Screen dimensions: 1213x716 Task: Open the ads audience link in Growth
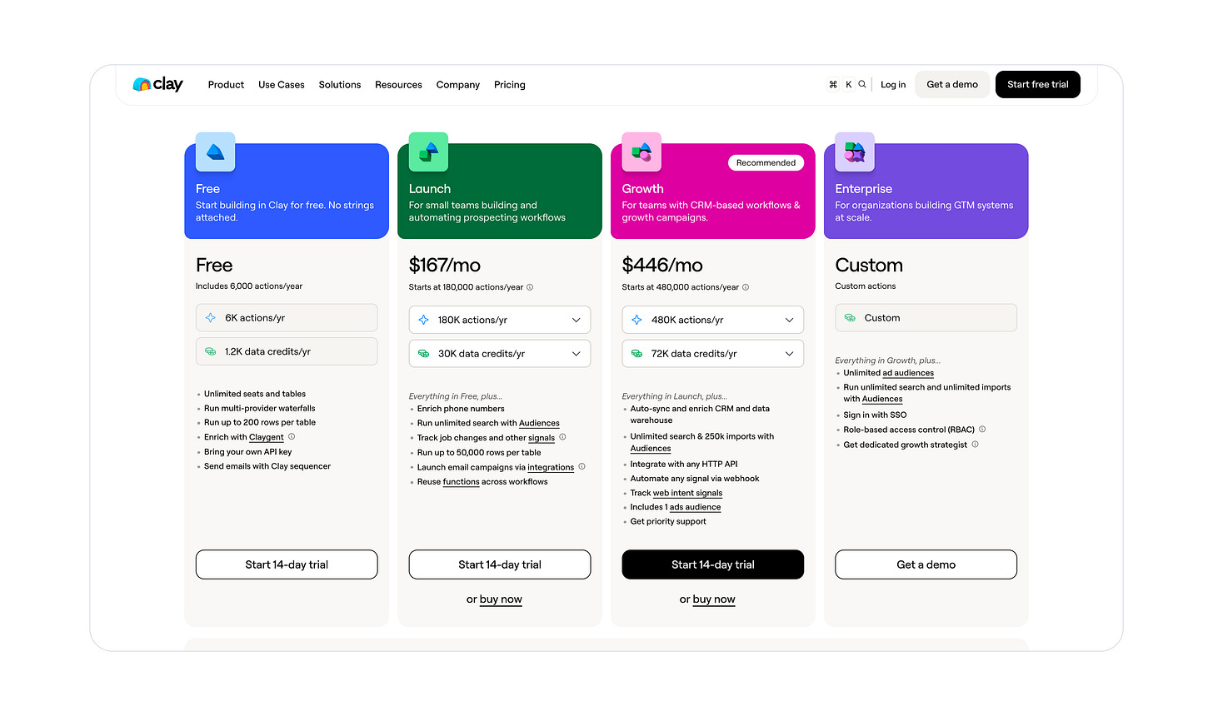696,507
